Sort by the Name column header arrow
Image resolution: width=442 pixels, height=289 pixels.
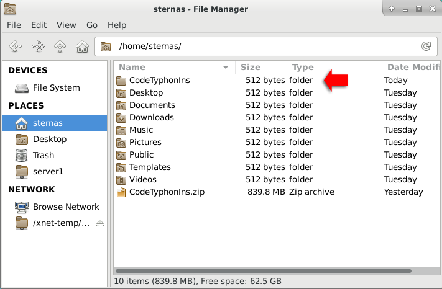click(x=226, y=67)
